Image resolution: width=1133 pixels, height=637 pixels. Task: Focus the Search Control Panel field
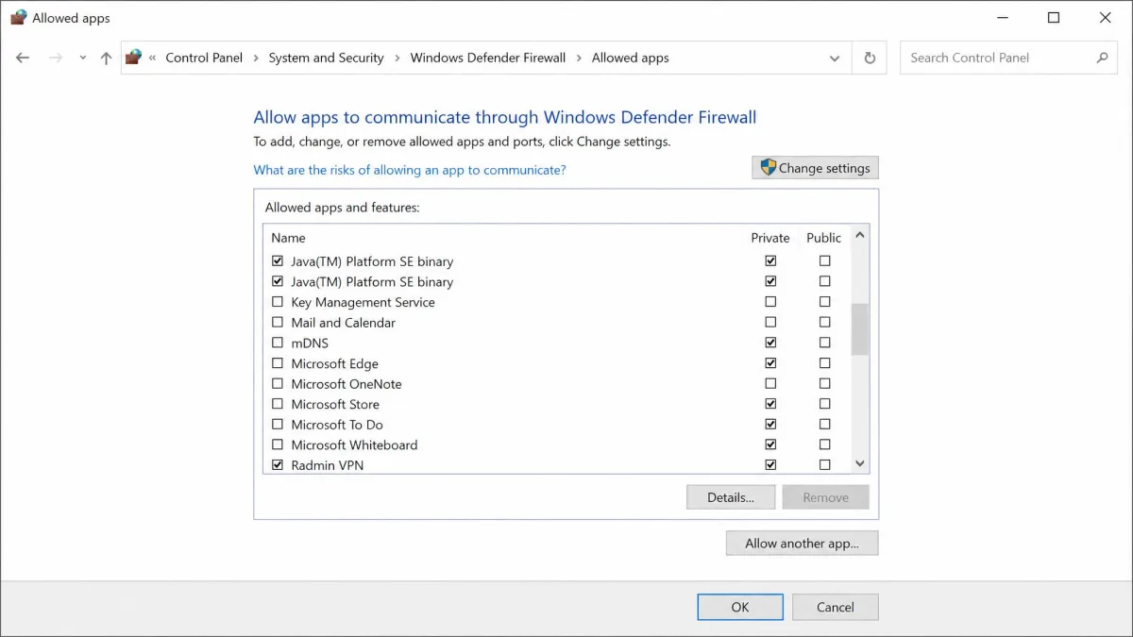pyautogui.click(x=1007, y=58)
